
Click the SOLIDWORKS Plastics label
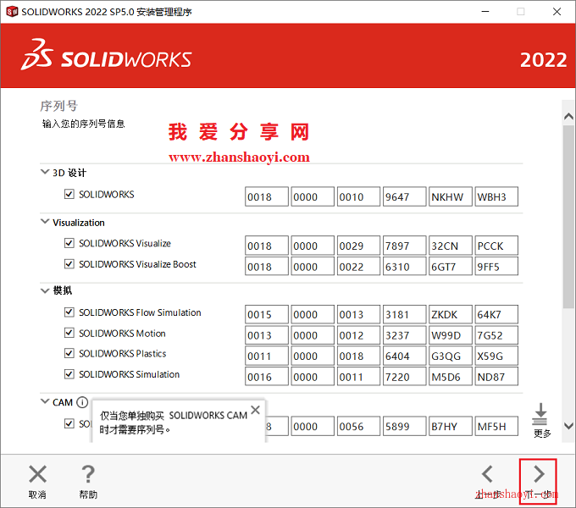(123, 353)
